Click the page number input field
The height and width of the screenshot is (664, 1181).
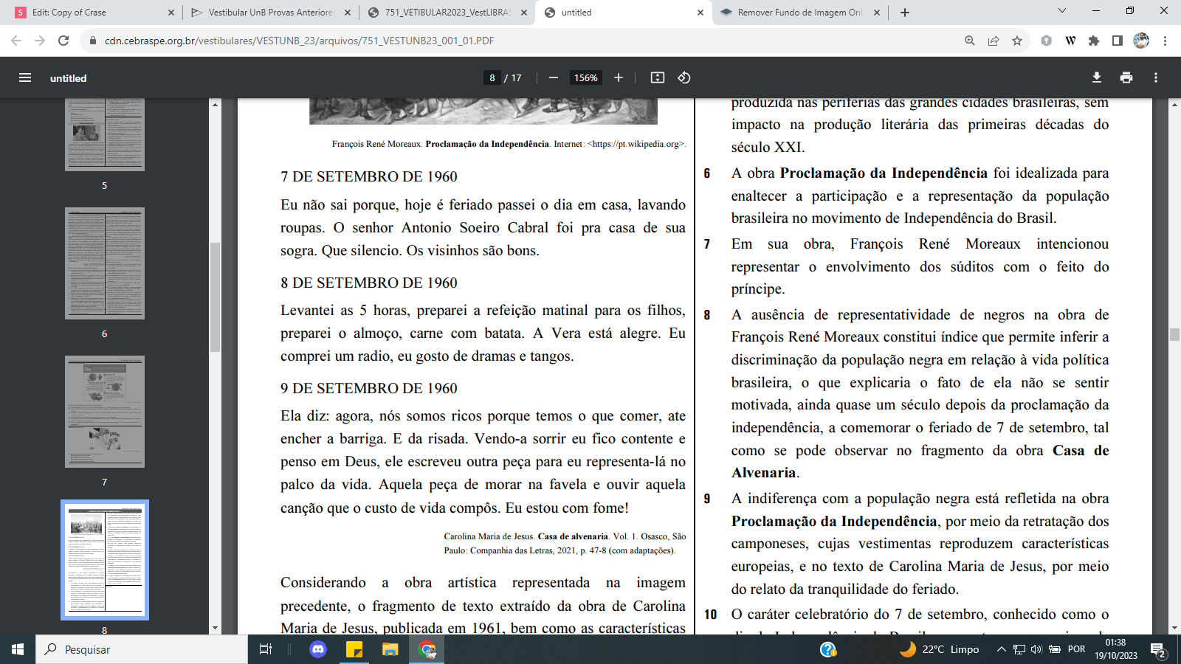[x=492, y=77]
